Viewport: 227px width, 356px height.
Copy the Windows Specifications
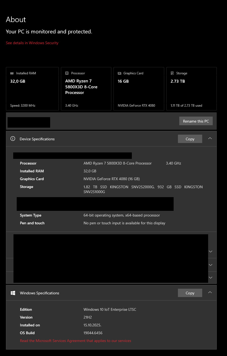(190, 293)
